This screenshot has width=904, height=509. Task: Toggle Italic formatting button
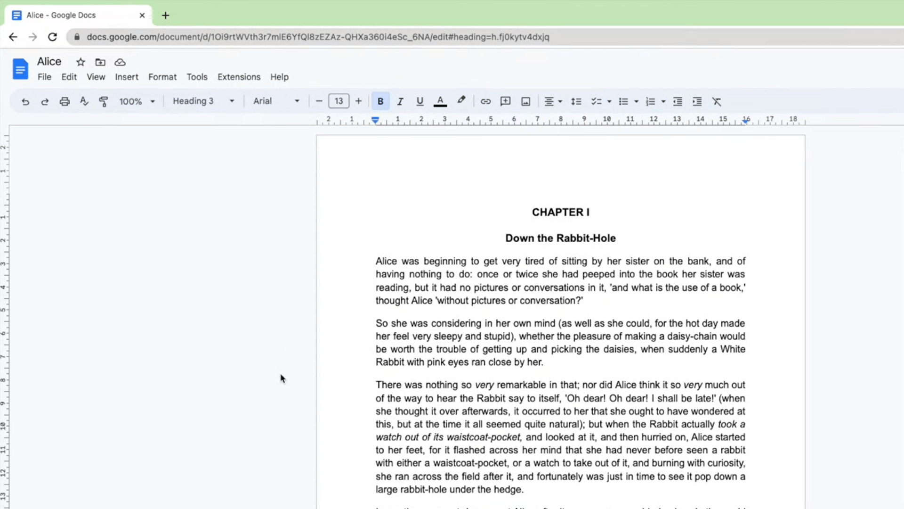[400, 101]
